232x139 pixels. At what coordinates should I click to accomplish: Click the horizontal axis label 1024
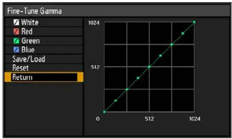(x=195, y=119)
